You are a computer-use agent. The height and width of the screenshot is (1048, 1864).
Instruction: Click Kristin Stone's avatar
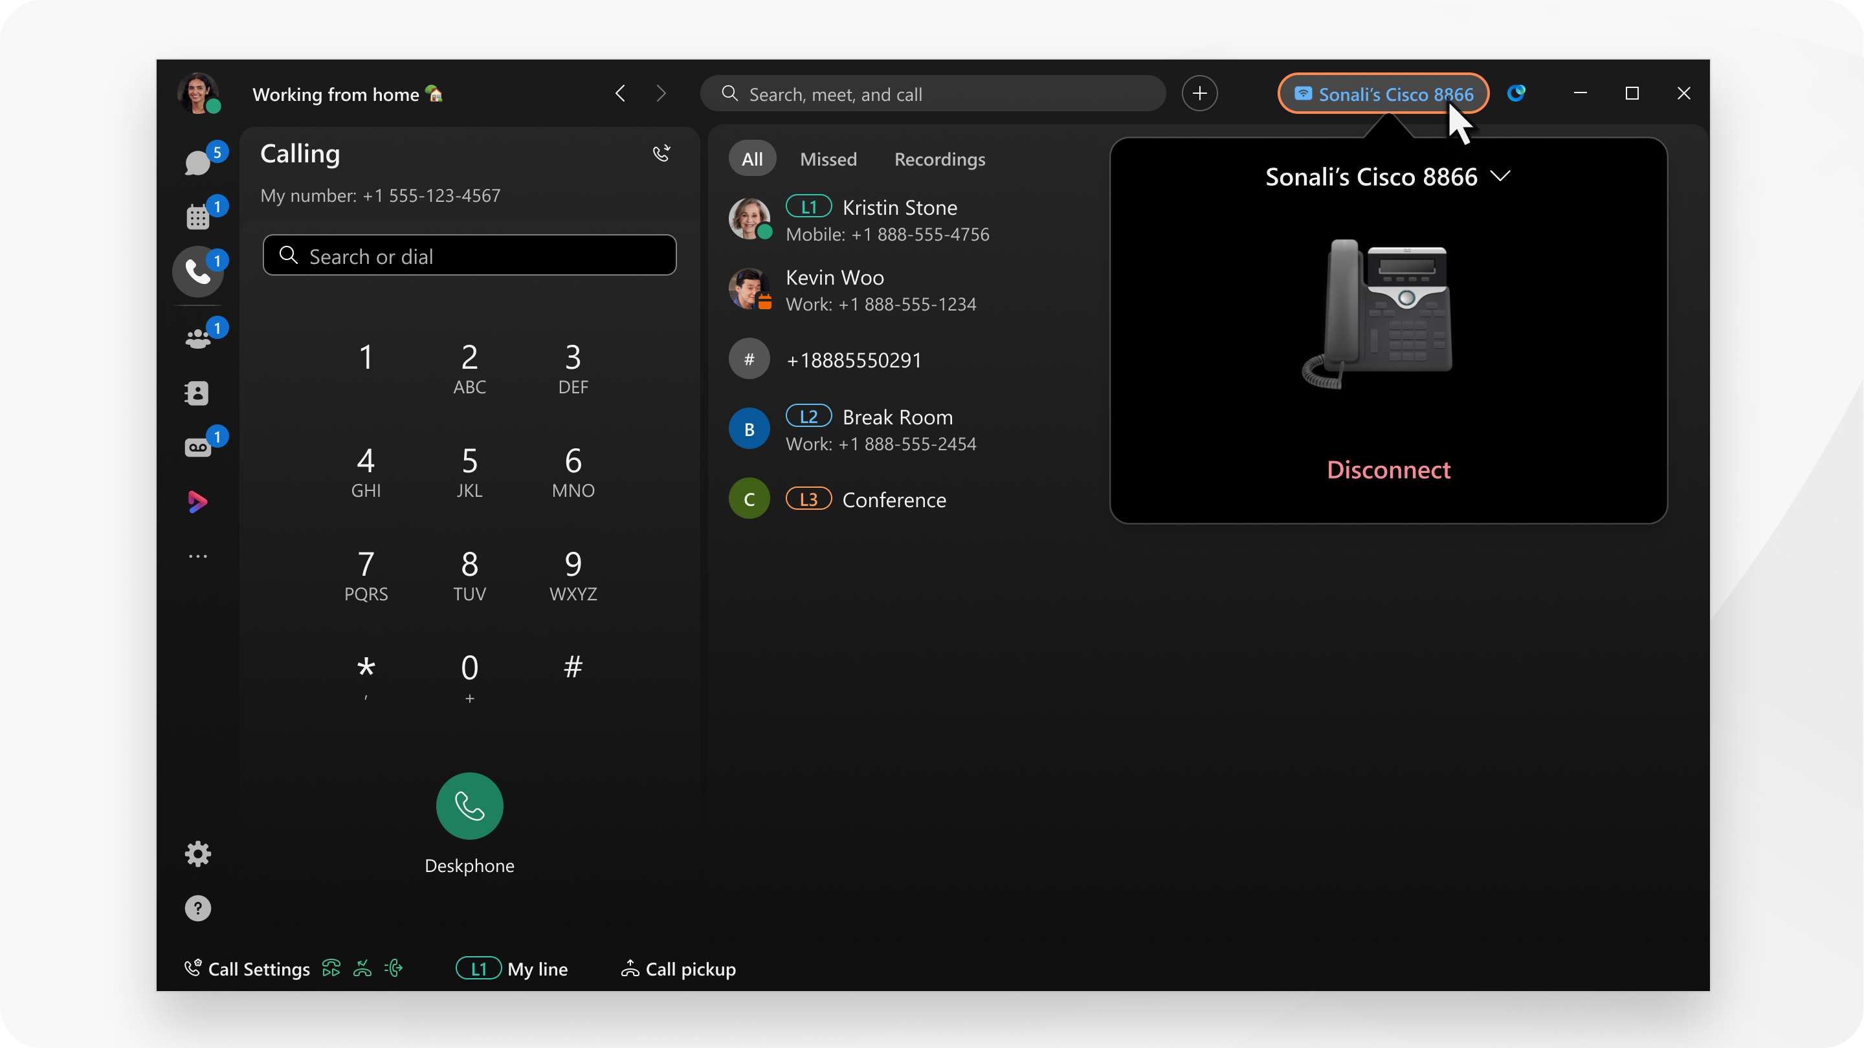pyautogui.click(x=749, y=219)
